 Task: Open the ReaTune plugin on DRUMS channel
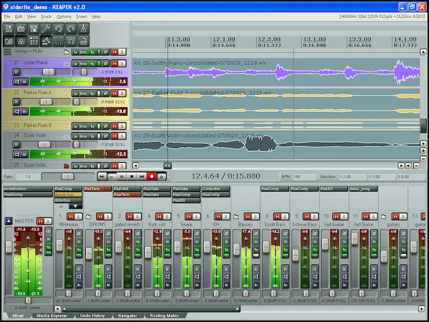(x=97, y=189)
